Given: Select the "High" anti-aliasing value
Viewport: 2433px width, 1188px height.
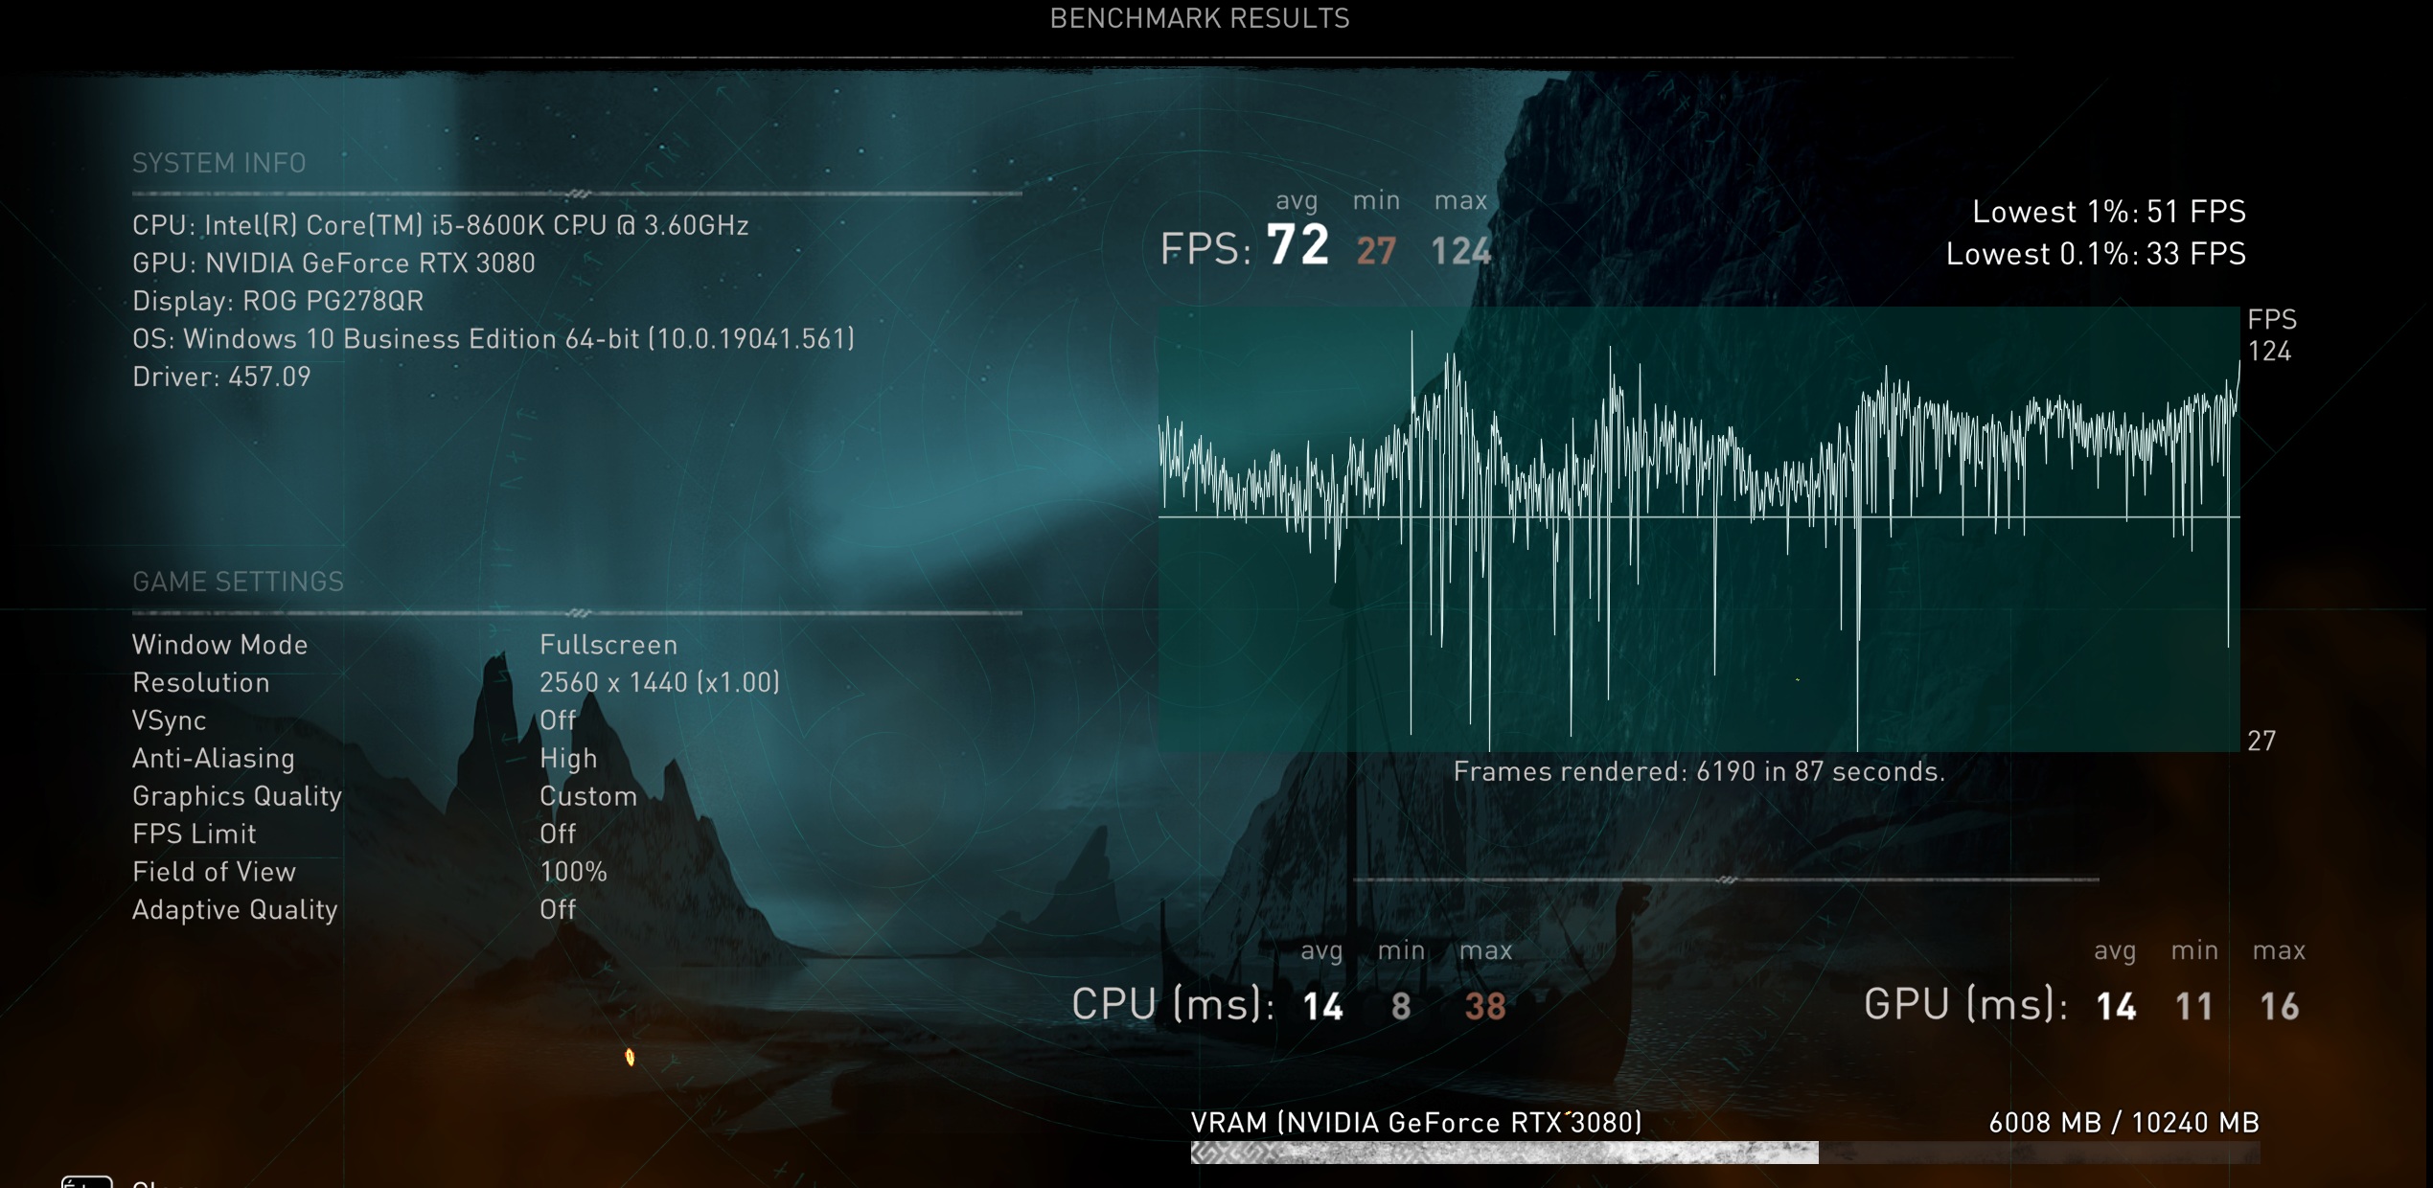Looking at the screenshot, I should pyautogui.click(x=568, y=758).
